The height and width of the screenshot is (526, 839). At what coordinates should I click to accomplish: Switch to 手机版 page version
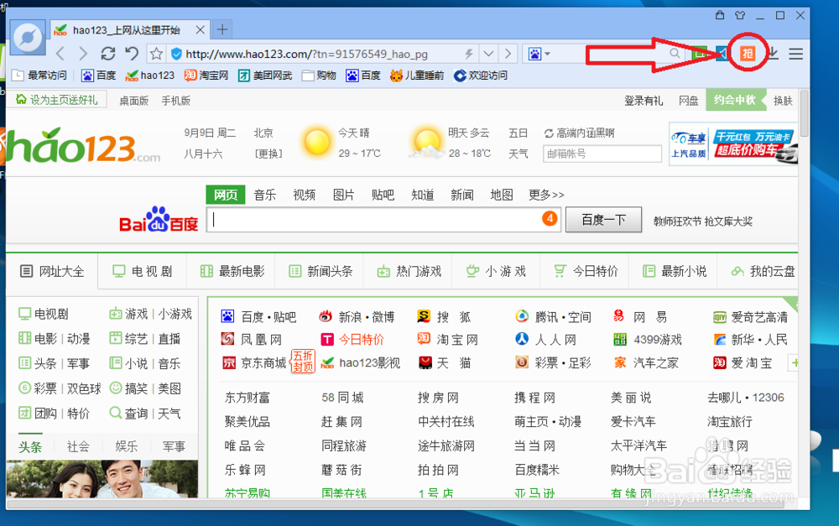click(x=175, y=101)
